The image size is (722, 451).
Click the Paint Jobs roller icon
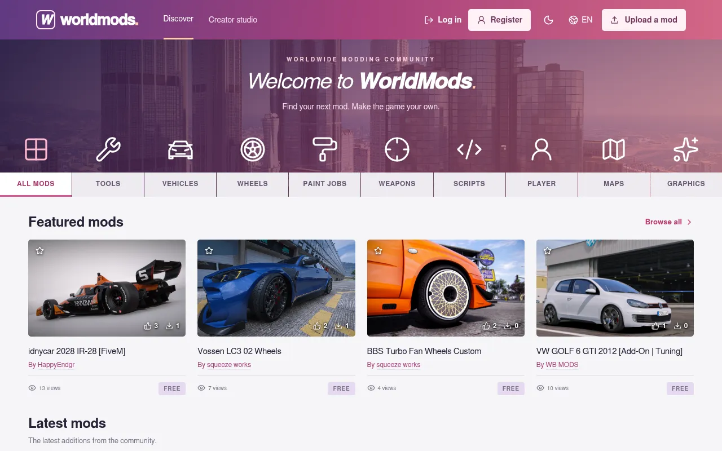[x=325, y=149]
